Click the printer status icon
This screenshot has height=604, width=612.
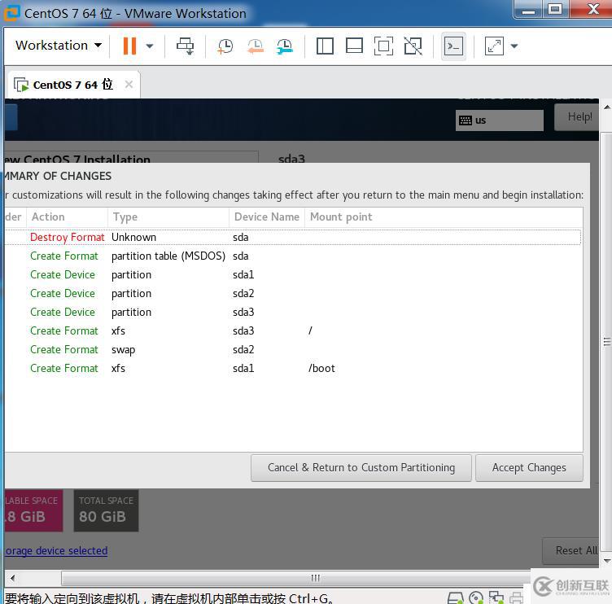[x=516, y=597]
